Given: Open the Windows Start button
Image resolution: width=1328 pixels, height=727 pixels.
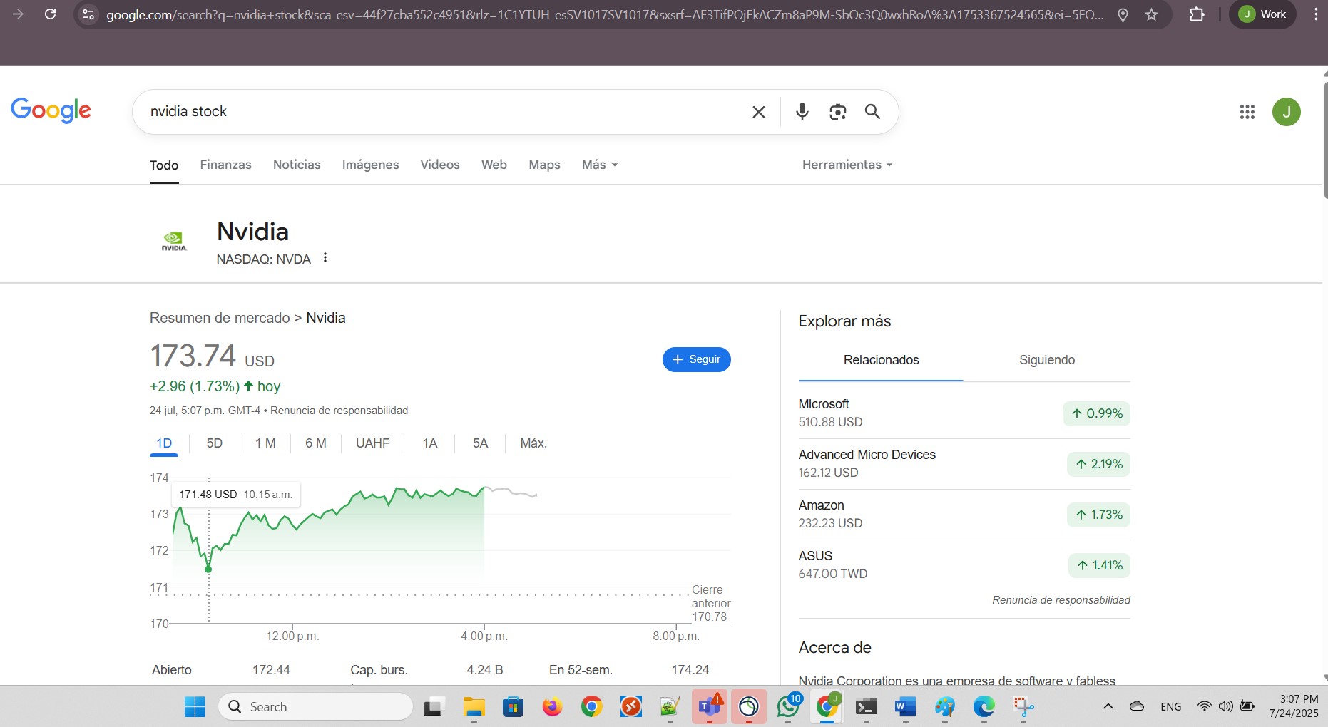Looking at the screenshot, I should [x=195, y=706].
